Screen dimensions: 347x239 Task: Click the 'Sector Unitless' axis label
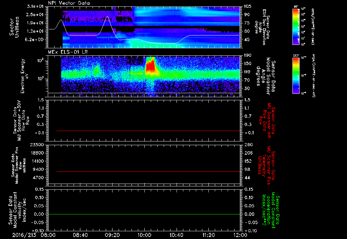pyautogui.click(x=14, y=27)
